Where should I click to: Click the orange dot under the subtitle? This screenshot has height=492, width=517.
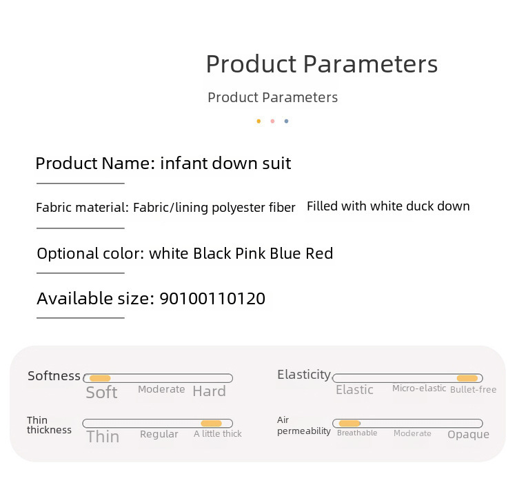(x=258, y=121)
